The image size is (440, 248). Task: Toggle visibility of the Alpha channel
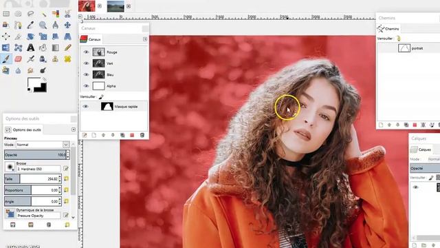(x=86, y=85)
